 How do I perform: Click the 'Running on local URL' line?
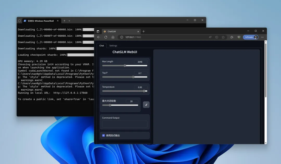click(x=53, y=93)
